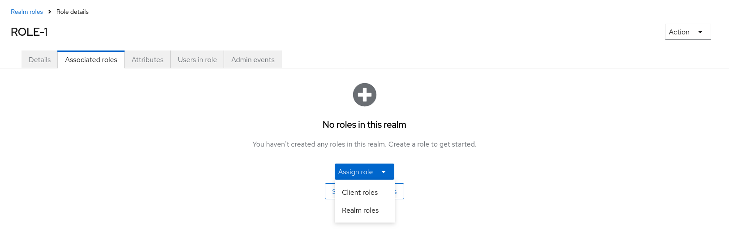Click the breadcrumb chevron separator icon
This screenshot has width=729, height=244.
(50, 12)
